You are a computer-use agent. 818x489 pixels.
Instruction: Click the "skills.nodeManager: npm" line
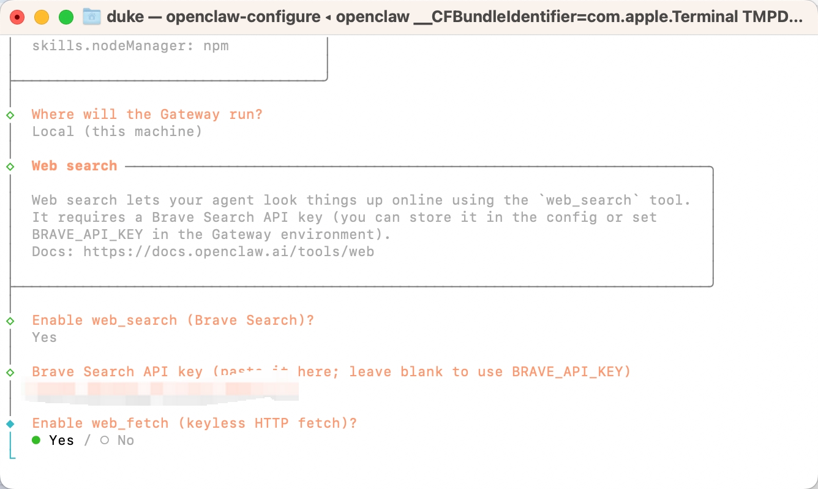[x=130, y=45]
